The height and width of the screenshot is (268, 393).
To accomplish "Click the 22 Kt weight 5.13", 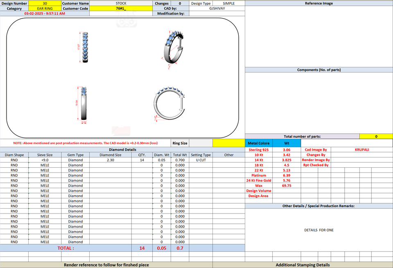I will (287, 170).
